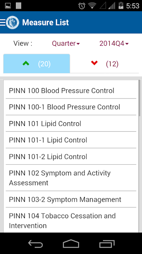Select PINN 101-2 Lipid Control

click(x=71, y=157)
